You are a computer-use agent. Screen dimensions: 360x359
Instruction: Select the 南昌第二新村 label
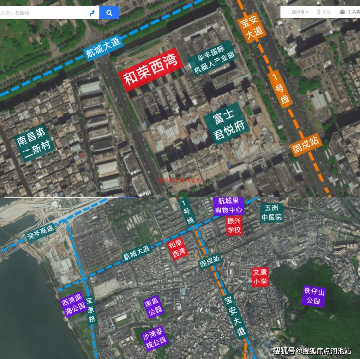pyautogui.click(x=34, y=143)
